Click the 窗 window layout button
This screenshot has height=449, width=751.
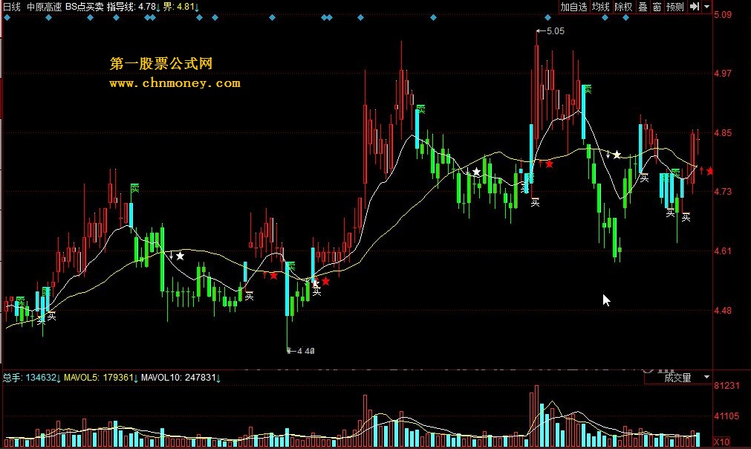coord(657,7)
